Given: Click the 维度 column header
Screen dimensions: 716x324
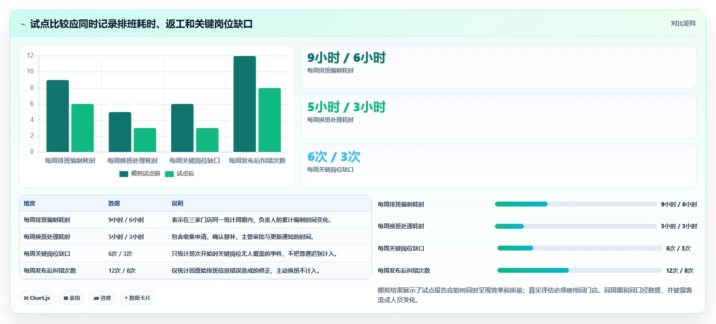Looking at the screenshot, I should (x=30, y=204).
